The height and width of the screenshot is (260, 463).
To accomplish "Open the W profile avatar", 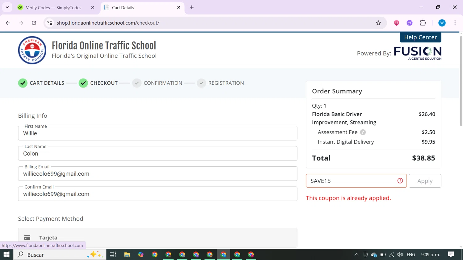I will (x=442, y=23).
